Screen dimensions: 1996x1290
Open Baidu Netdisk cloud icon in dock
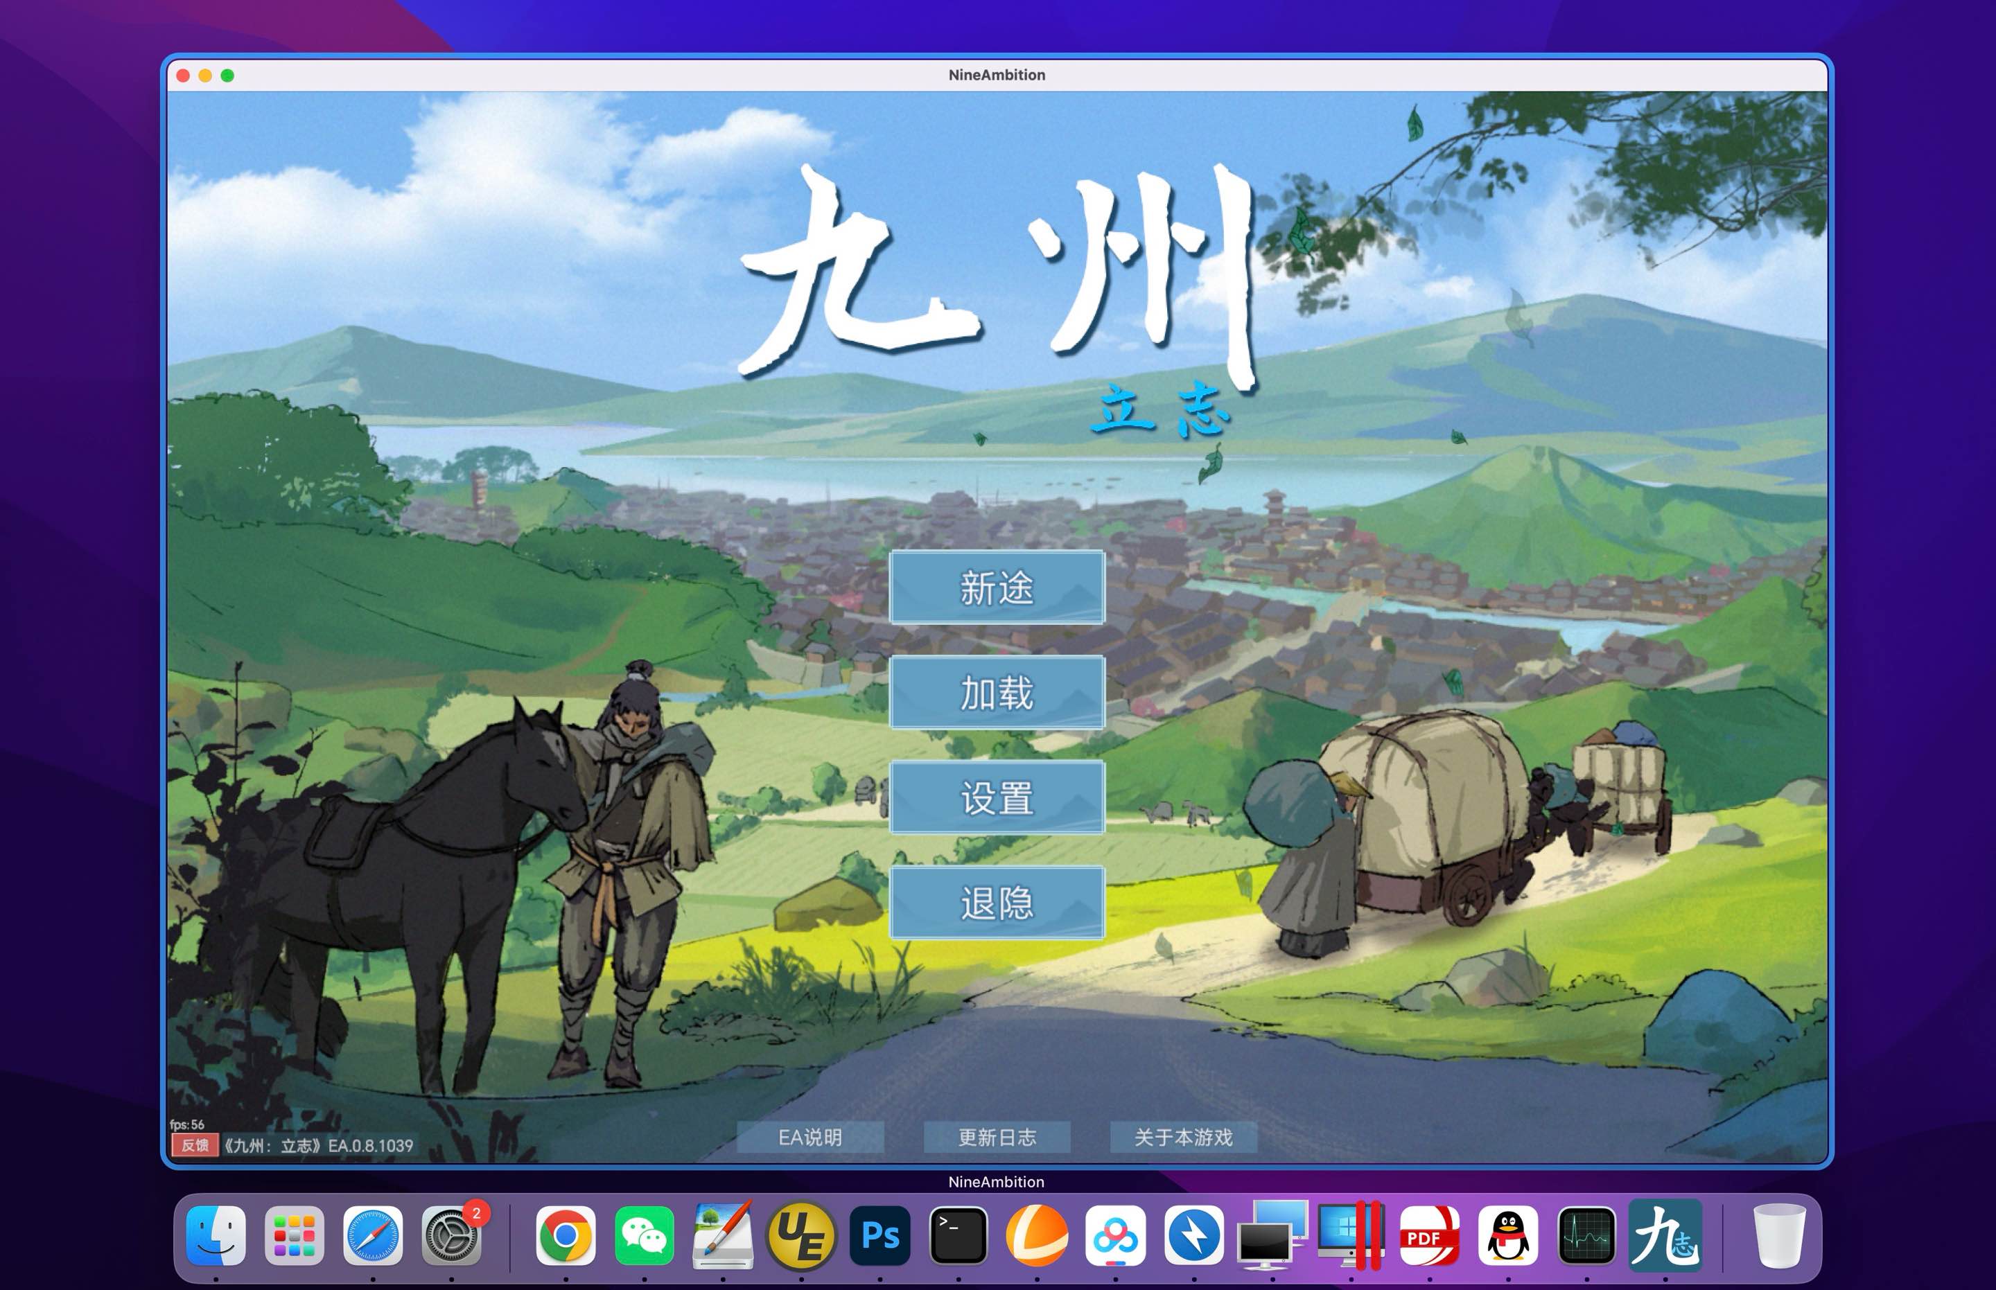[1115, 1235]
